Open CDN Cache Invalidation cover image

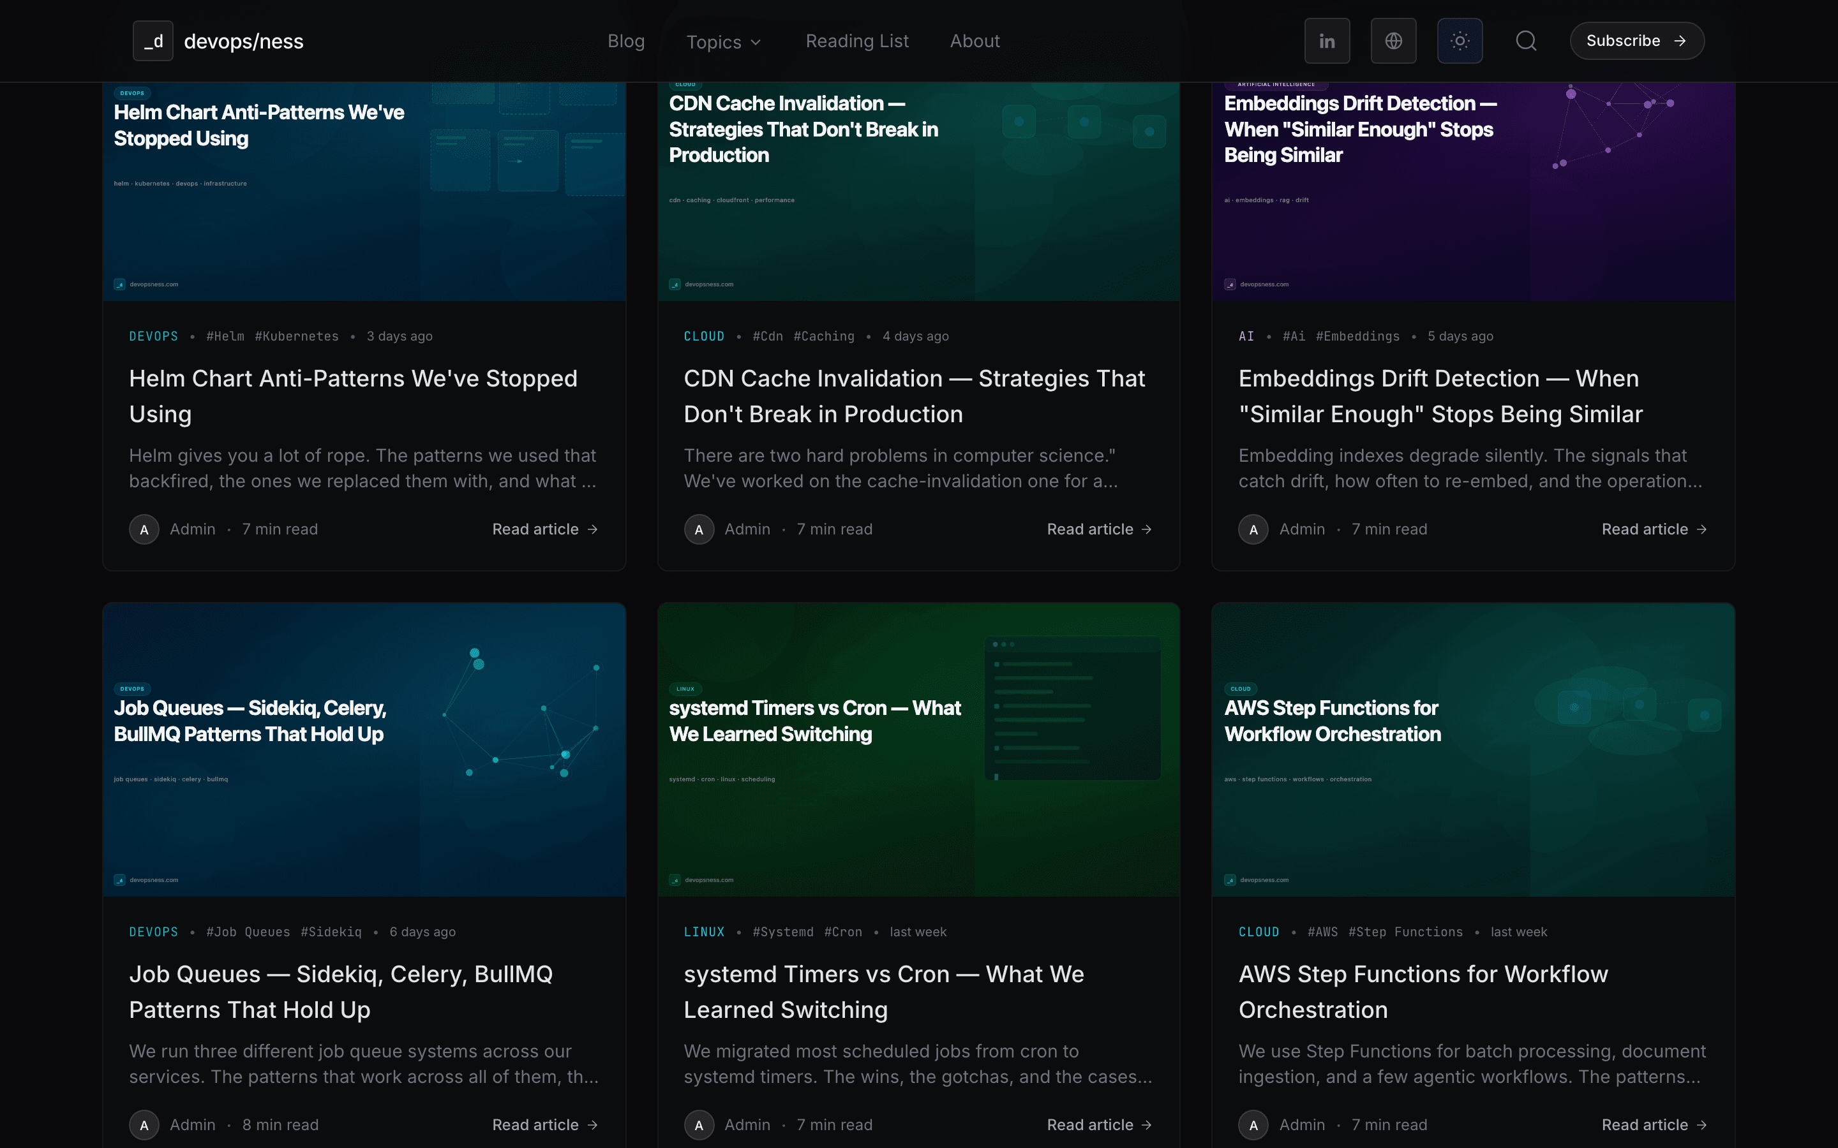(919, 191)
